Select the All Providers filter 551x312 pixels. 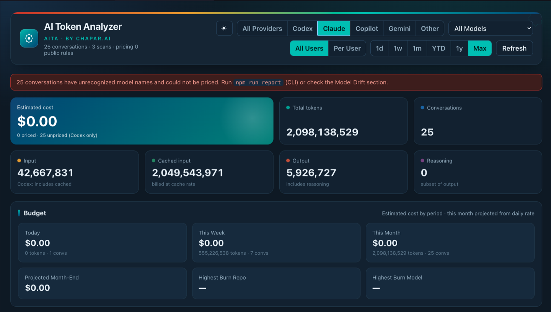pyautogui.click(x=262, y=29)
